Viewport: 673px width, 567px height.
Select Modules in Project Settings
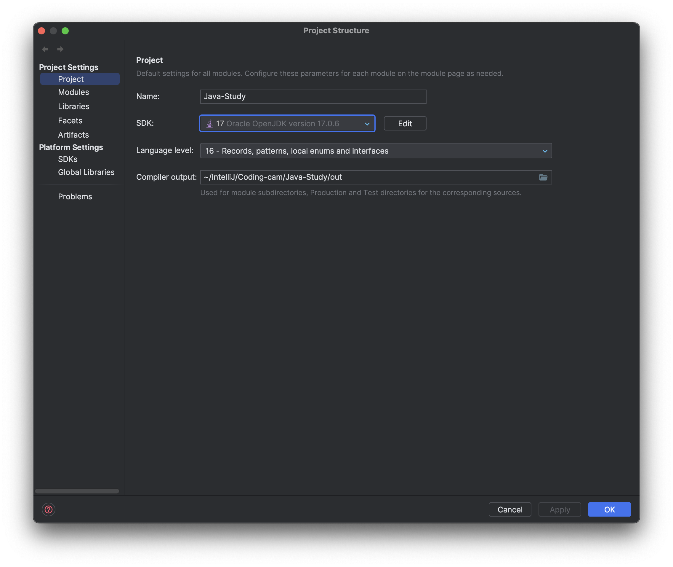point(73,92)
